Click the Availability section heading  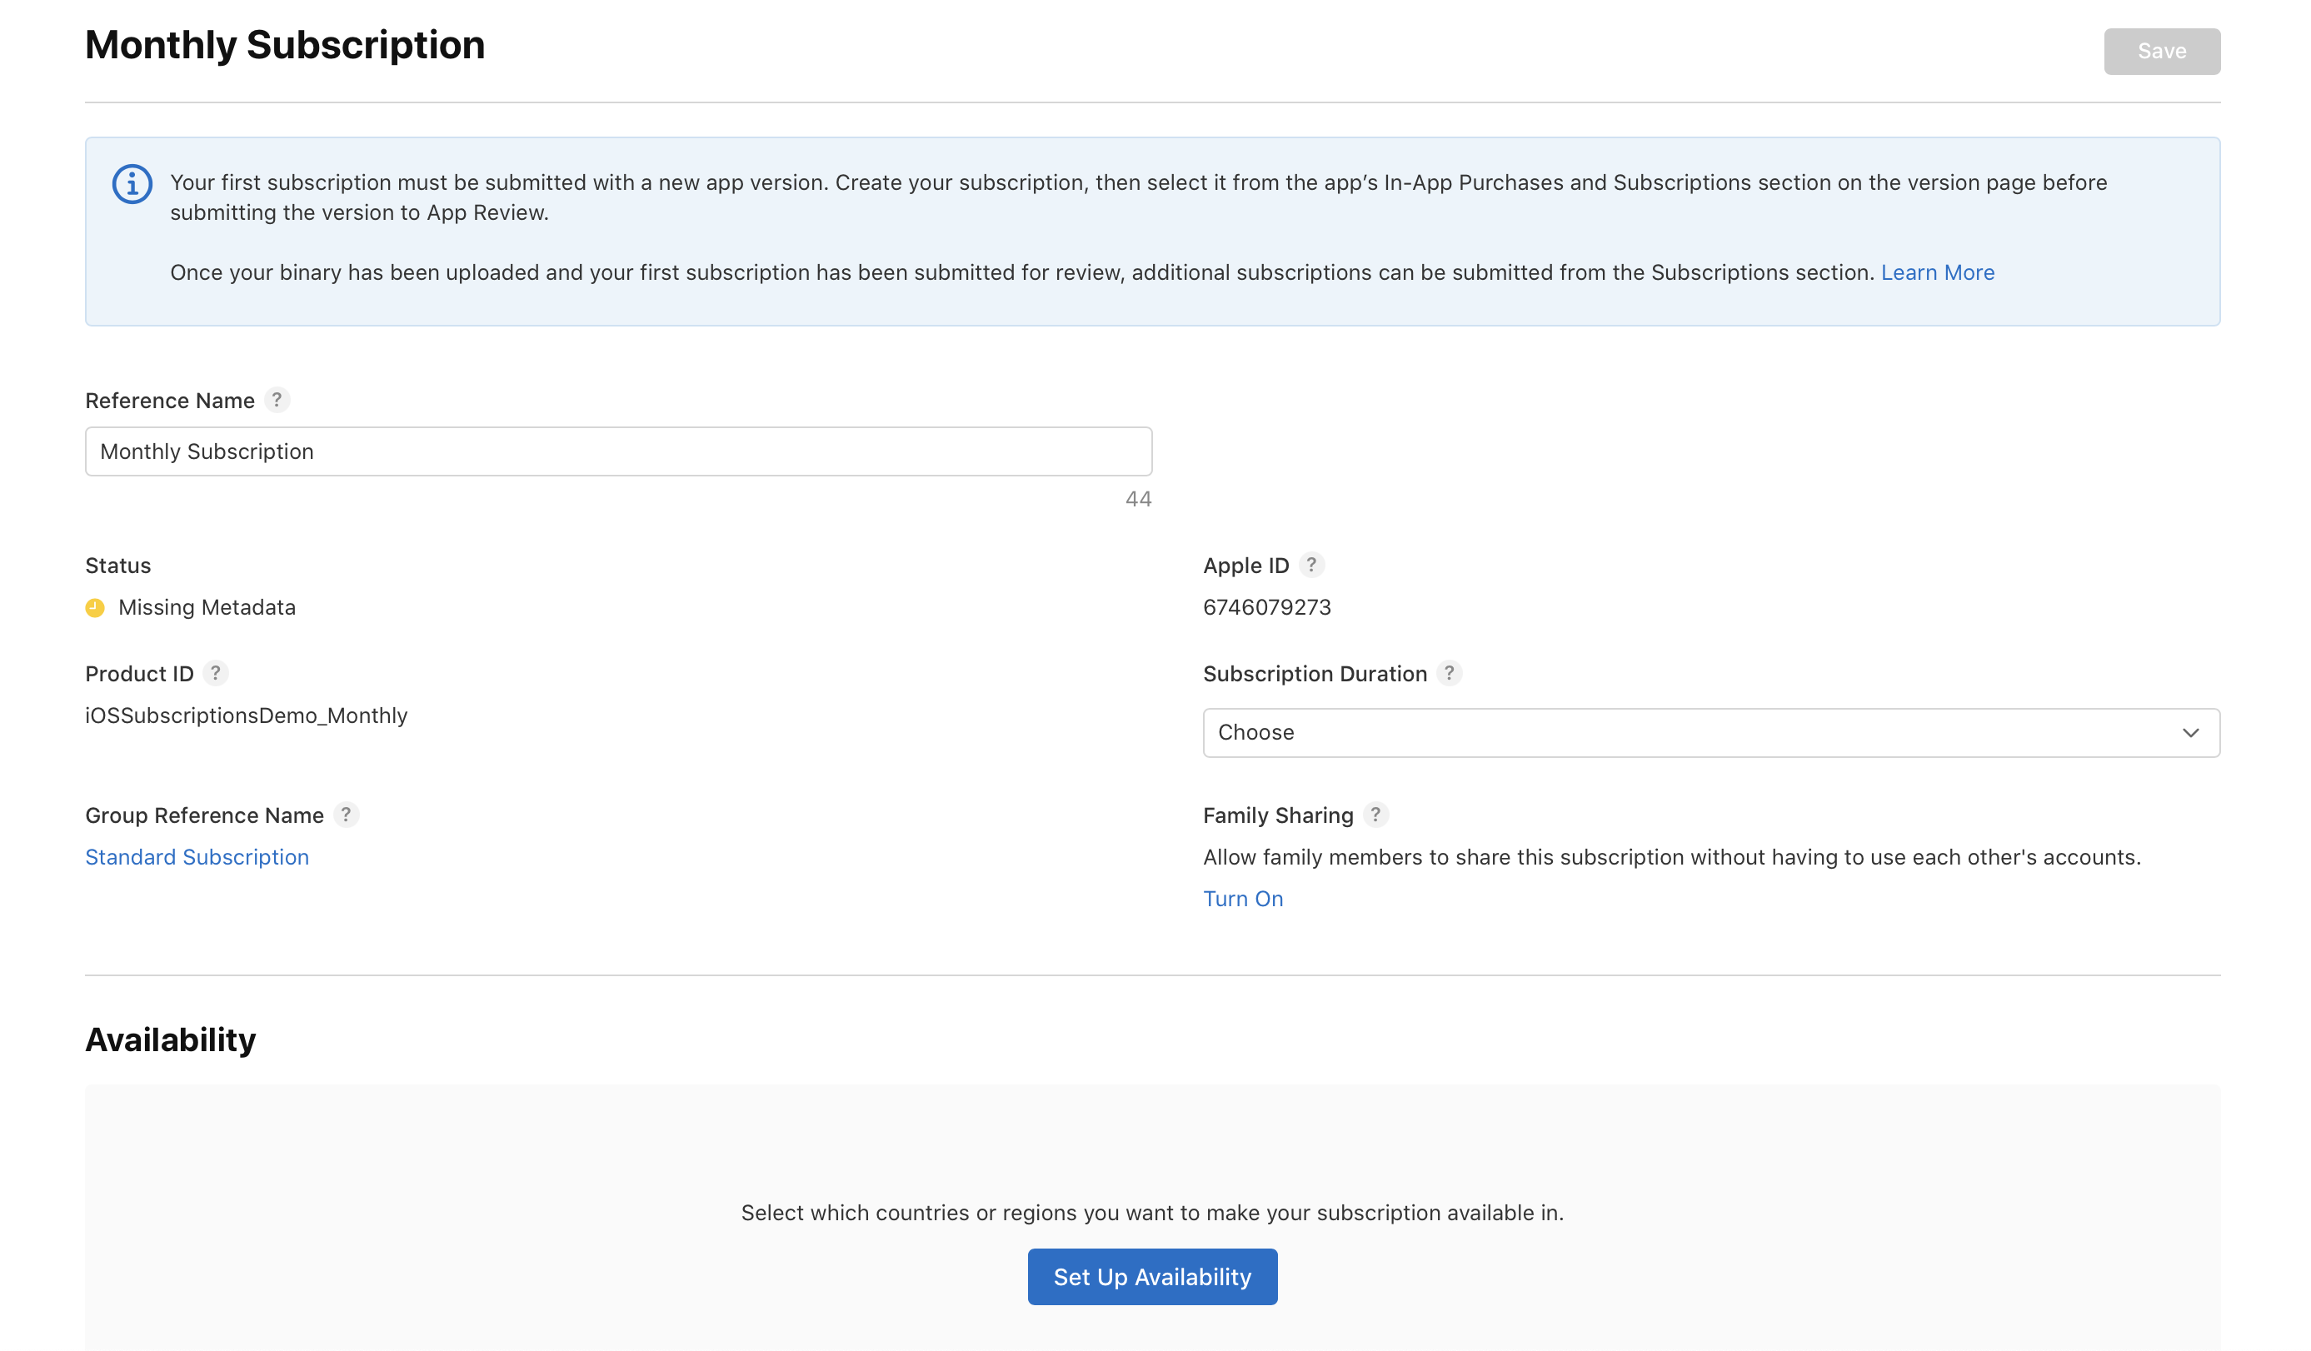(x=171, y=1039)
